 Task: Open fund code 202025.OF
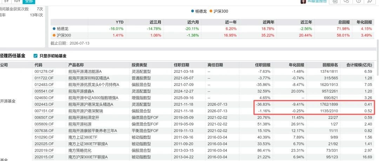tap(44, 143)
